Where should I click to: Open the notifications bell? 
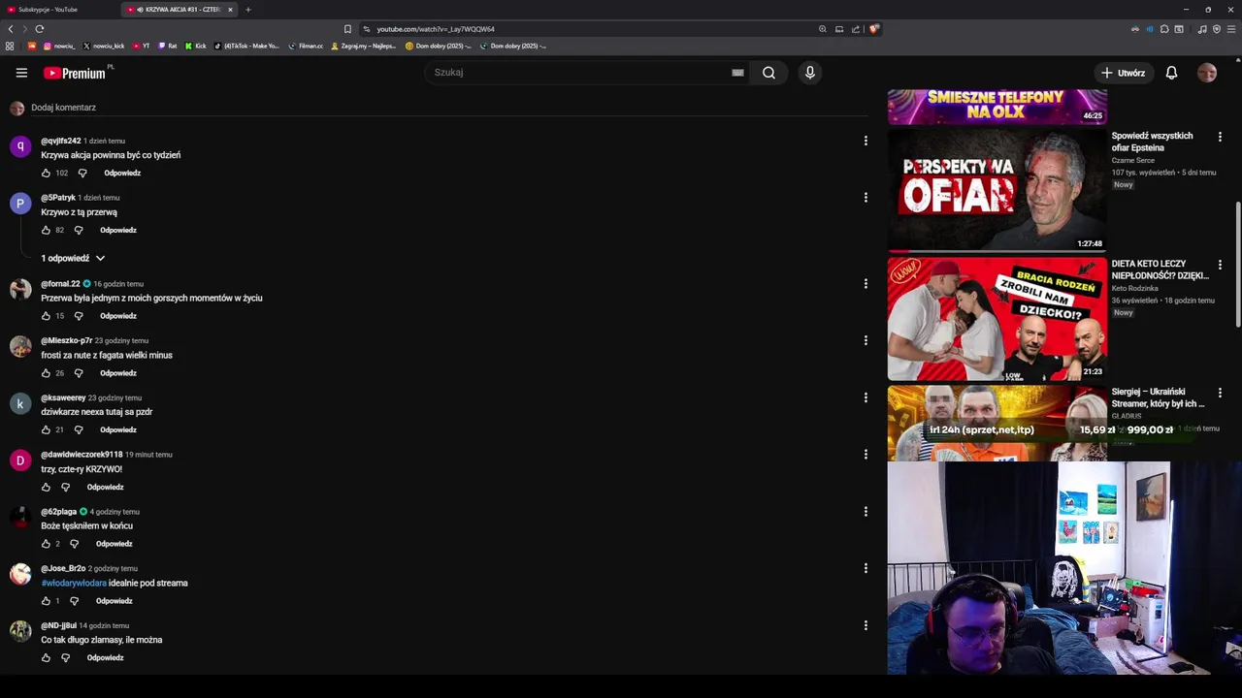(1171, 73)
